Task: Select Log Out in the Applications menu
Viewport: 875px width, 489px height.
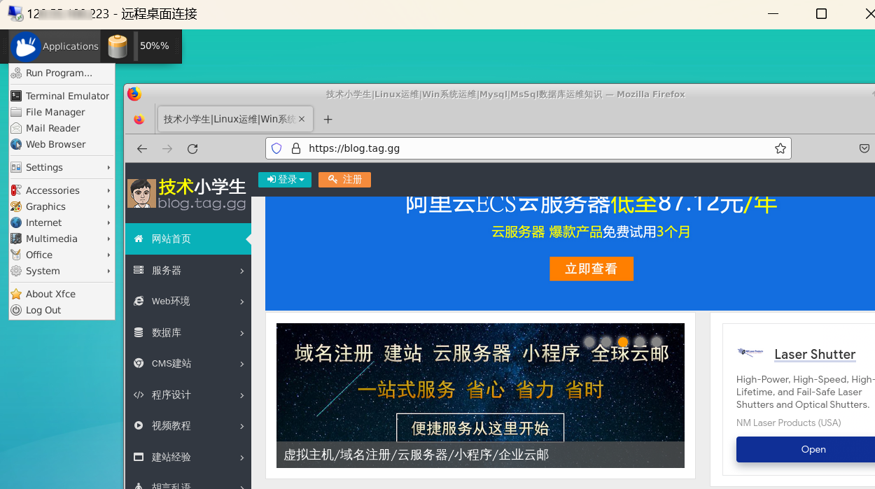Action: click(x=43, y=310)
